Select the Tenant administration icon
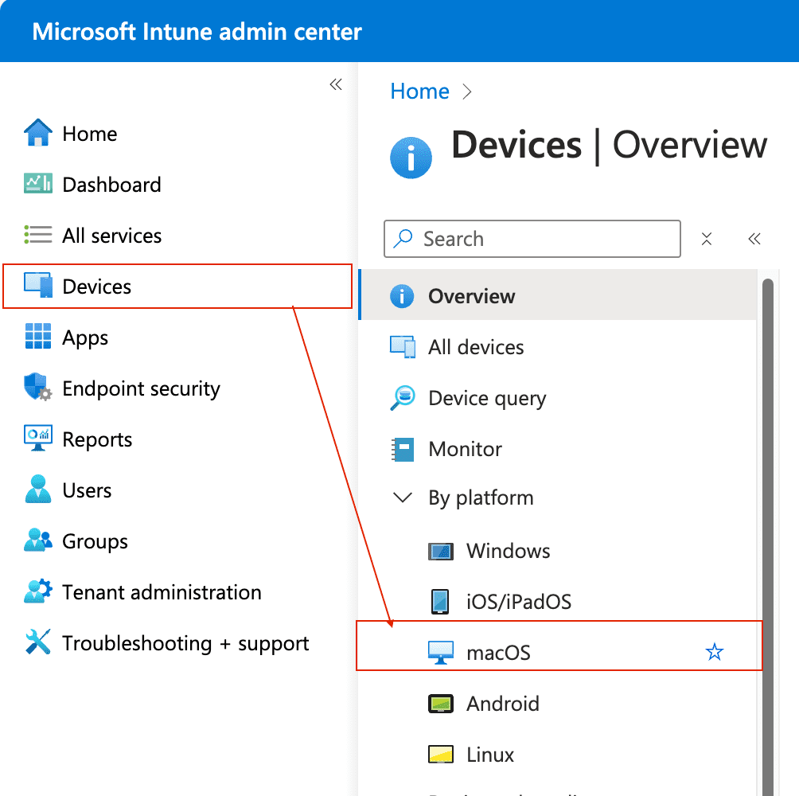The image size is (799, 796). point(37,592)
